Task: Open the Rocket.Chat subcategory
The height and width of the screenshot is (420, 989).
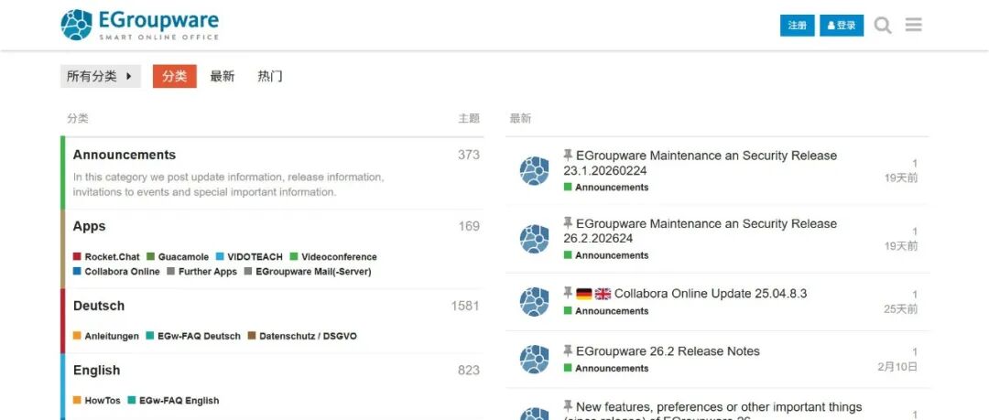Action: (x=106, y=256)
